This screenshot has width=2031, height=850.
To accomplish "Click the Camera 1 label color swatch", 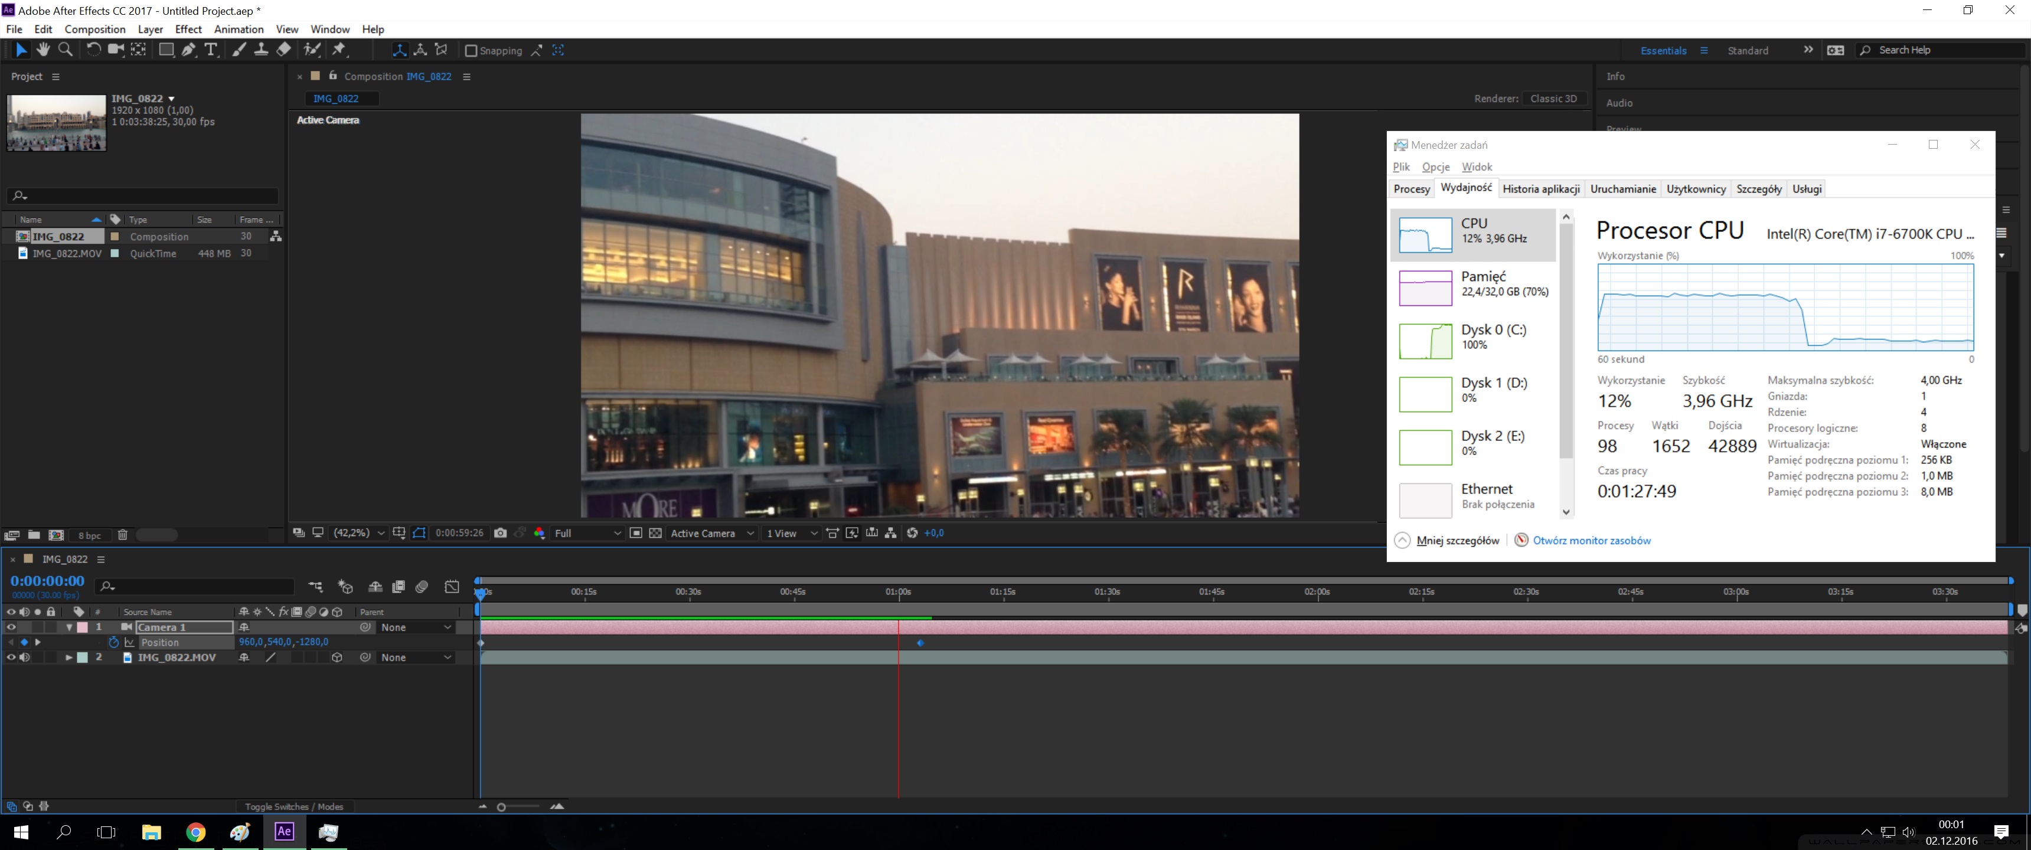I will [83, 627].
